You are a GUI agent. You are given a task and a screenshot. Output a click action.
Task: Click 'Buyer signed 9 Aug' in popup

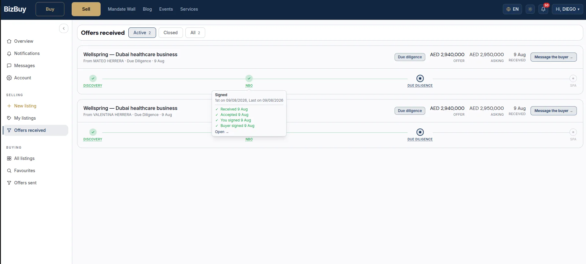coord(237,126)
